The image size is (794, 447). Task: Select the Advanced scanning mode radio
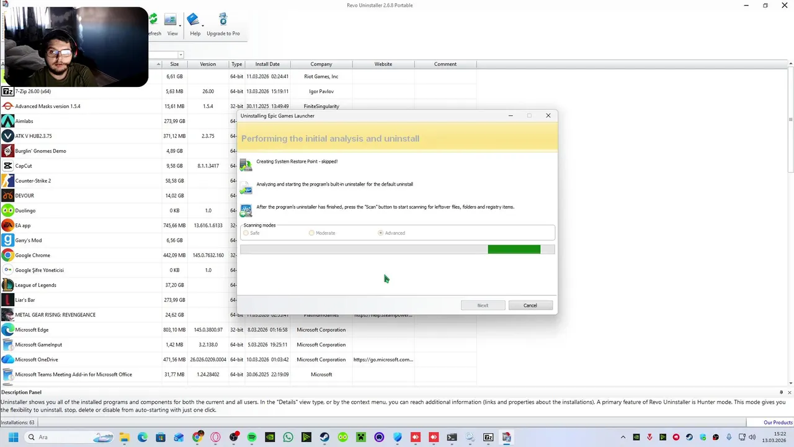tap(380, 233)
